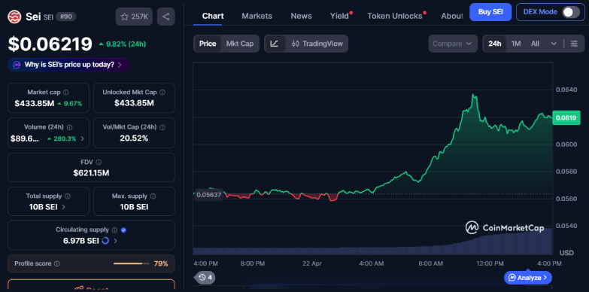Open the About tab
The height and width of the screenshot is (292, 589).
click(452, 16)
